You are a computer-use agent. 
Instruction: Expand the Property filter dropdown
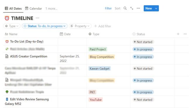point(80,26)
